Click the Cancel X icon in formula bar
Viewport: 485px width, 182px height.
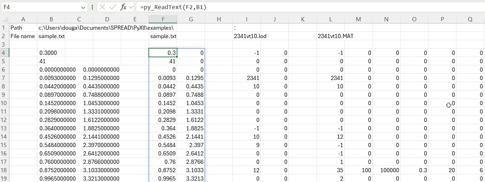click(x=102, y=7)
